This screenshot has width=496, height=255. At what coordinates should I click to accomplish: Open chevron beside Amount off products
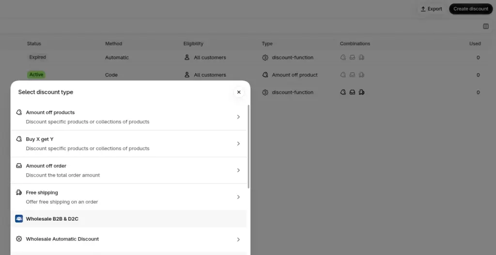[x=238, y=117]
